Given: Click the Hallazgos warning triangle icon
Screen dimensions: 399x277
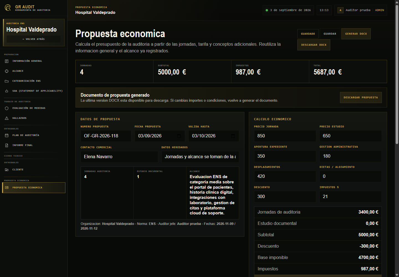Looking at the screenshot, I should pyautogui.click(x=7, y=118).
